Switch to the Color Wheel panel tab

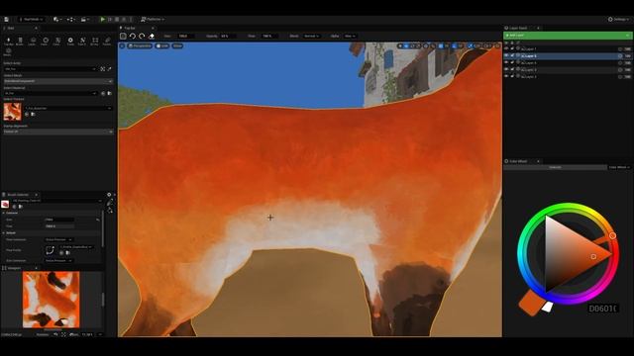(x=518, y=161)
